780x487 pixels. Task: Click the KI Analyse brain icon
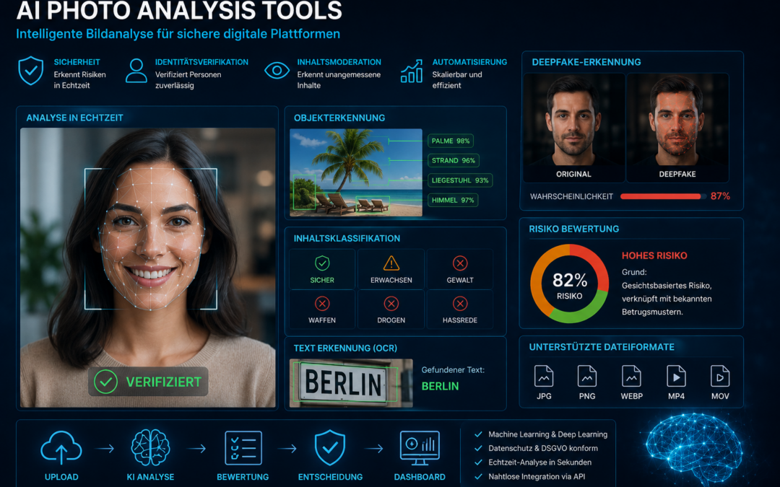click(150, 448)
